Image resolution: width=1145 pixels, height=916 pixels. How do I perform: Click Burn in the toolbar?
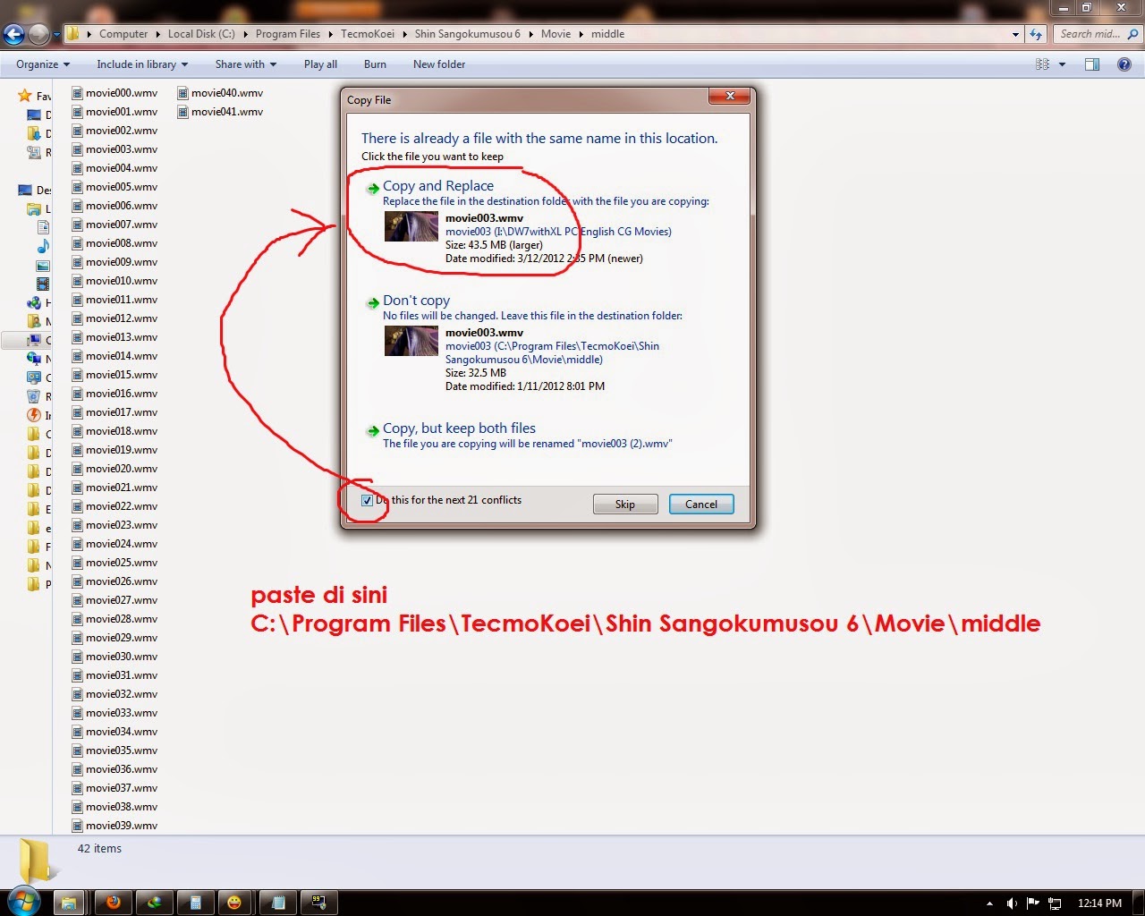coord(375,64)
